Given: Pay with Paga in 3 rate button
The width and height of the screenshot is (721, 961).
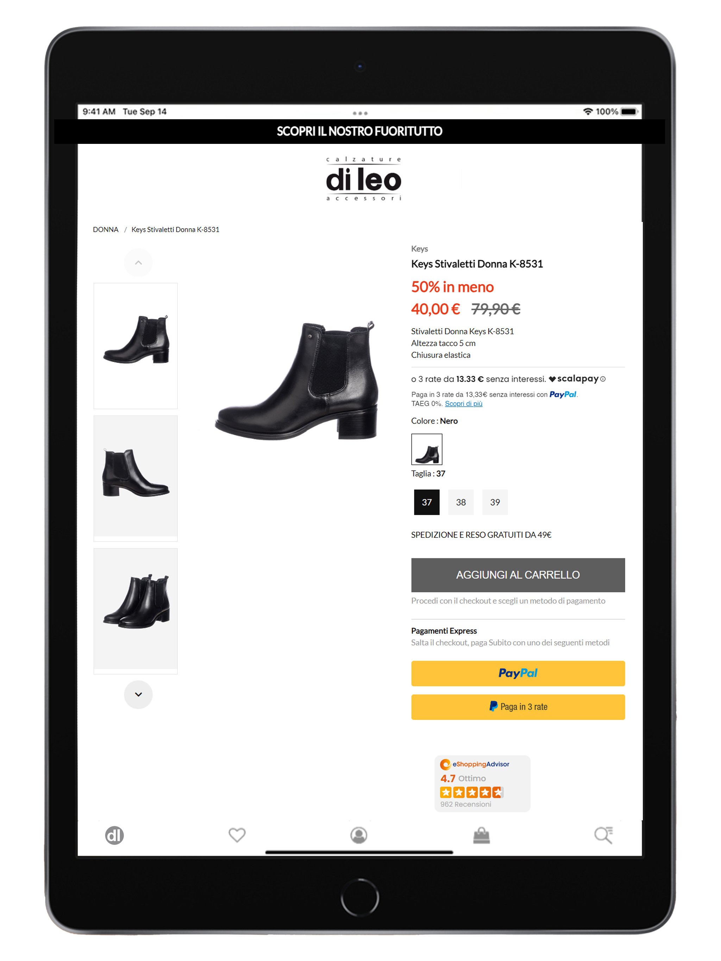Looking at the screenshot, I should tap(518, 707).
